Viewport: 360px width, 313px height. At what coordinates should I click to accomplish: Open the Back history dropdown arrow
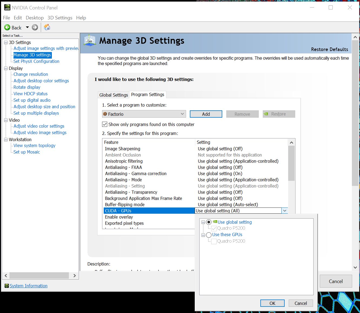(x=27, y=27)
